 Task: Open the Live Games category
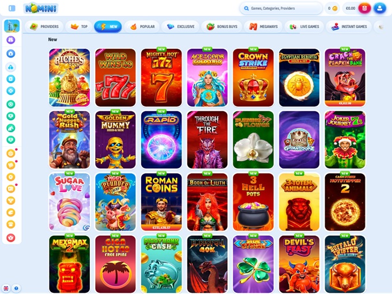click(304, 26)
